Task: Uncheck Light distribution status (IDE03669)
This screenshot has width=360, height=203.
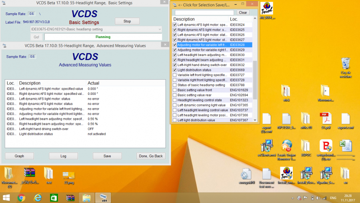Action: 174,70
